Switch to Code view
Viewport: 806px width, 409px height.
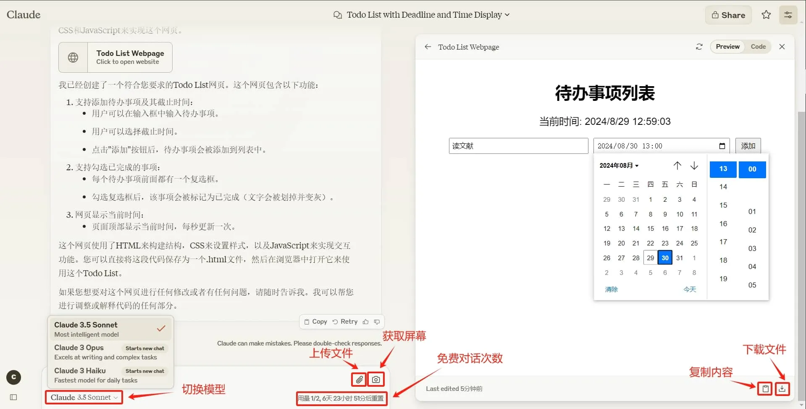coord(758,47)
